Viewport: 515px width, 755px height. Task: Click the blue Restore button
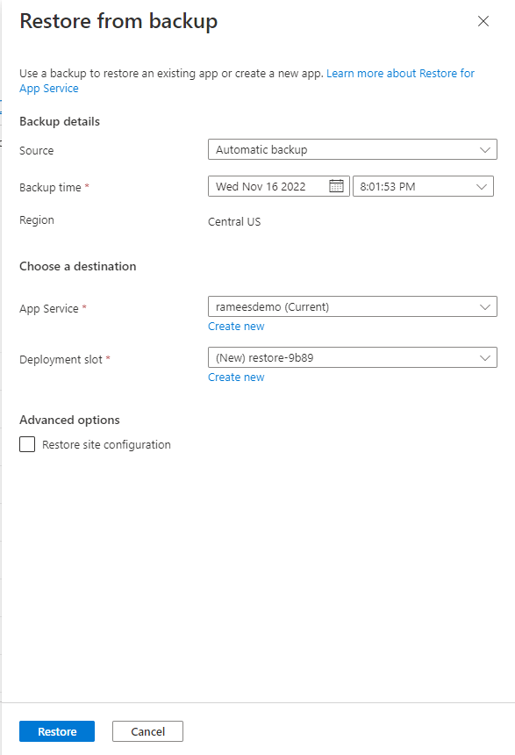point(57,731)
